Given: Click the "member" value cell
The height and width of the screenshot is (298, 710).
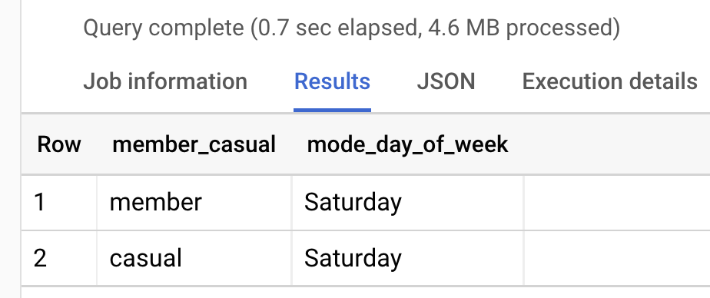Looking at the screenshot, I should 194,202.
